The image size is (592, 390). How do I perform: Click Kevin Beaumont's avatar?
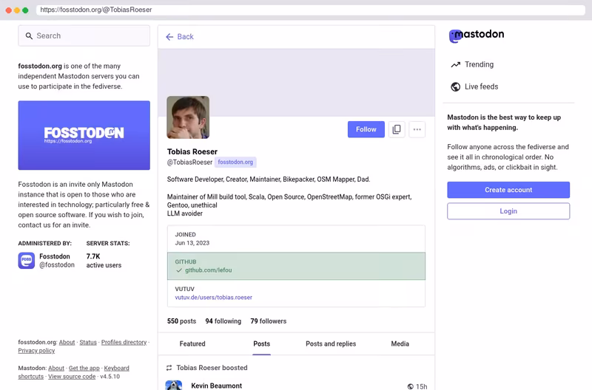174,385
